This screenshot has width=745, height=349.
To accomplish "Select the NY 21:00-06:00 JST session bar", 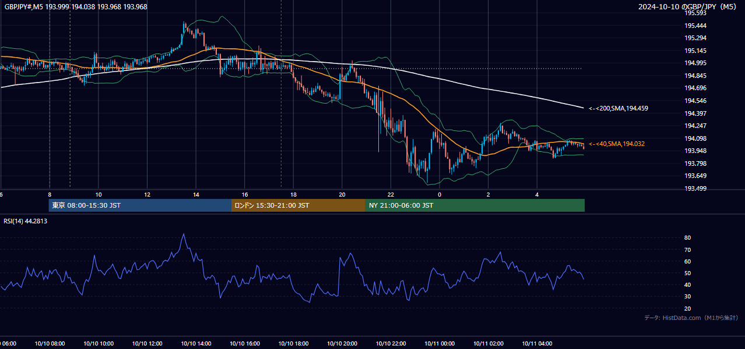I will pos(475,205).
